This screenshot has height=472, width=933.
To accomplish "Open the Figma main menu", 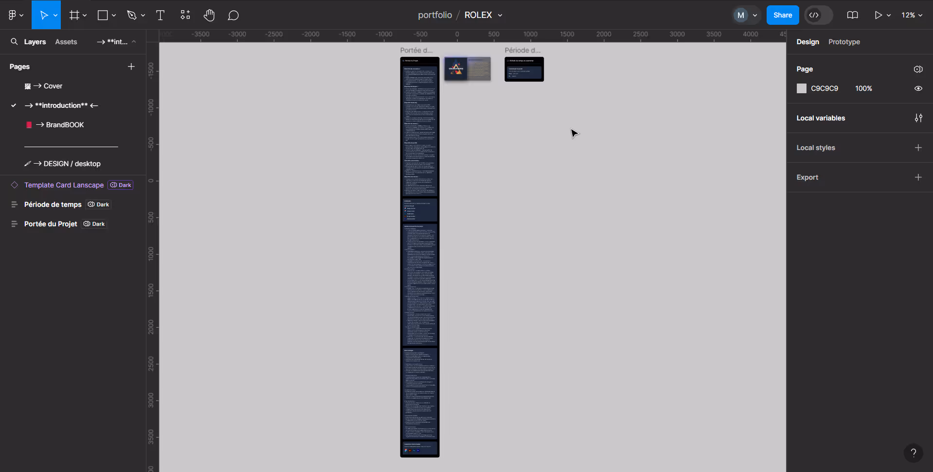I will pos(16,15).
